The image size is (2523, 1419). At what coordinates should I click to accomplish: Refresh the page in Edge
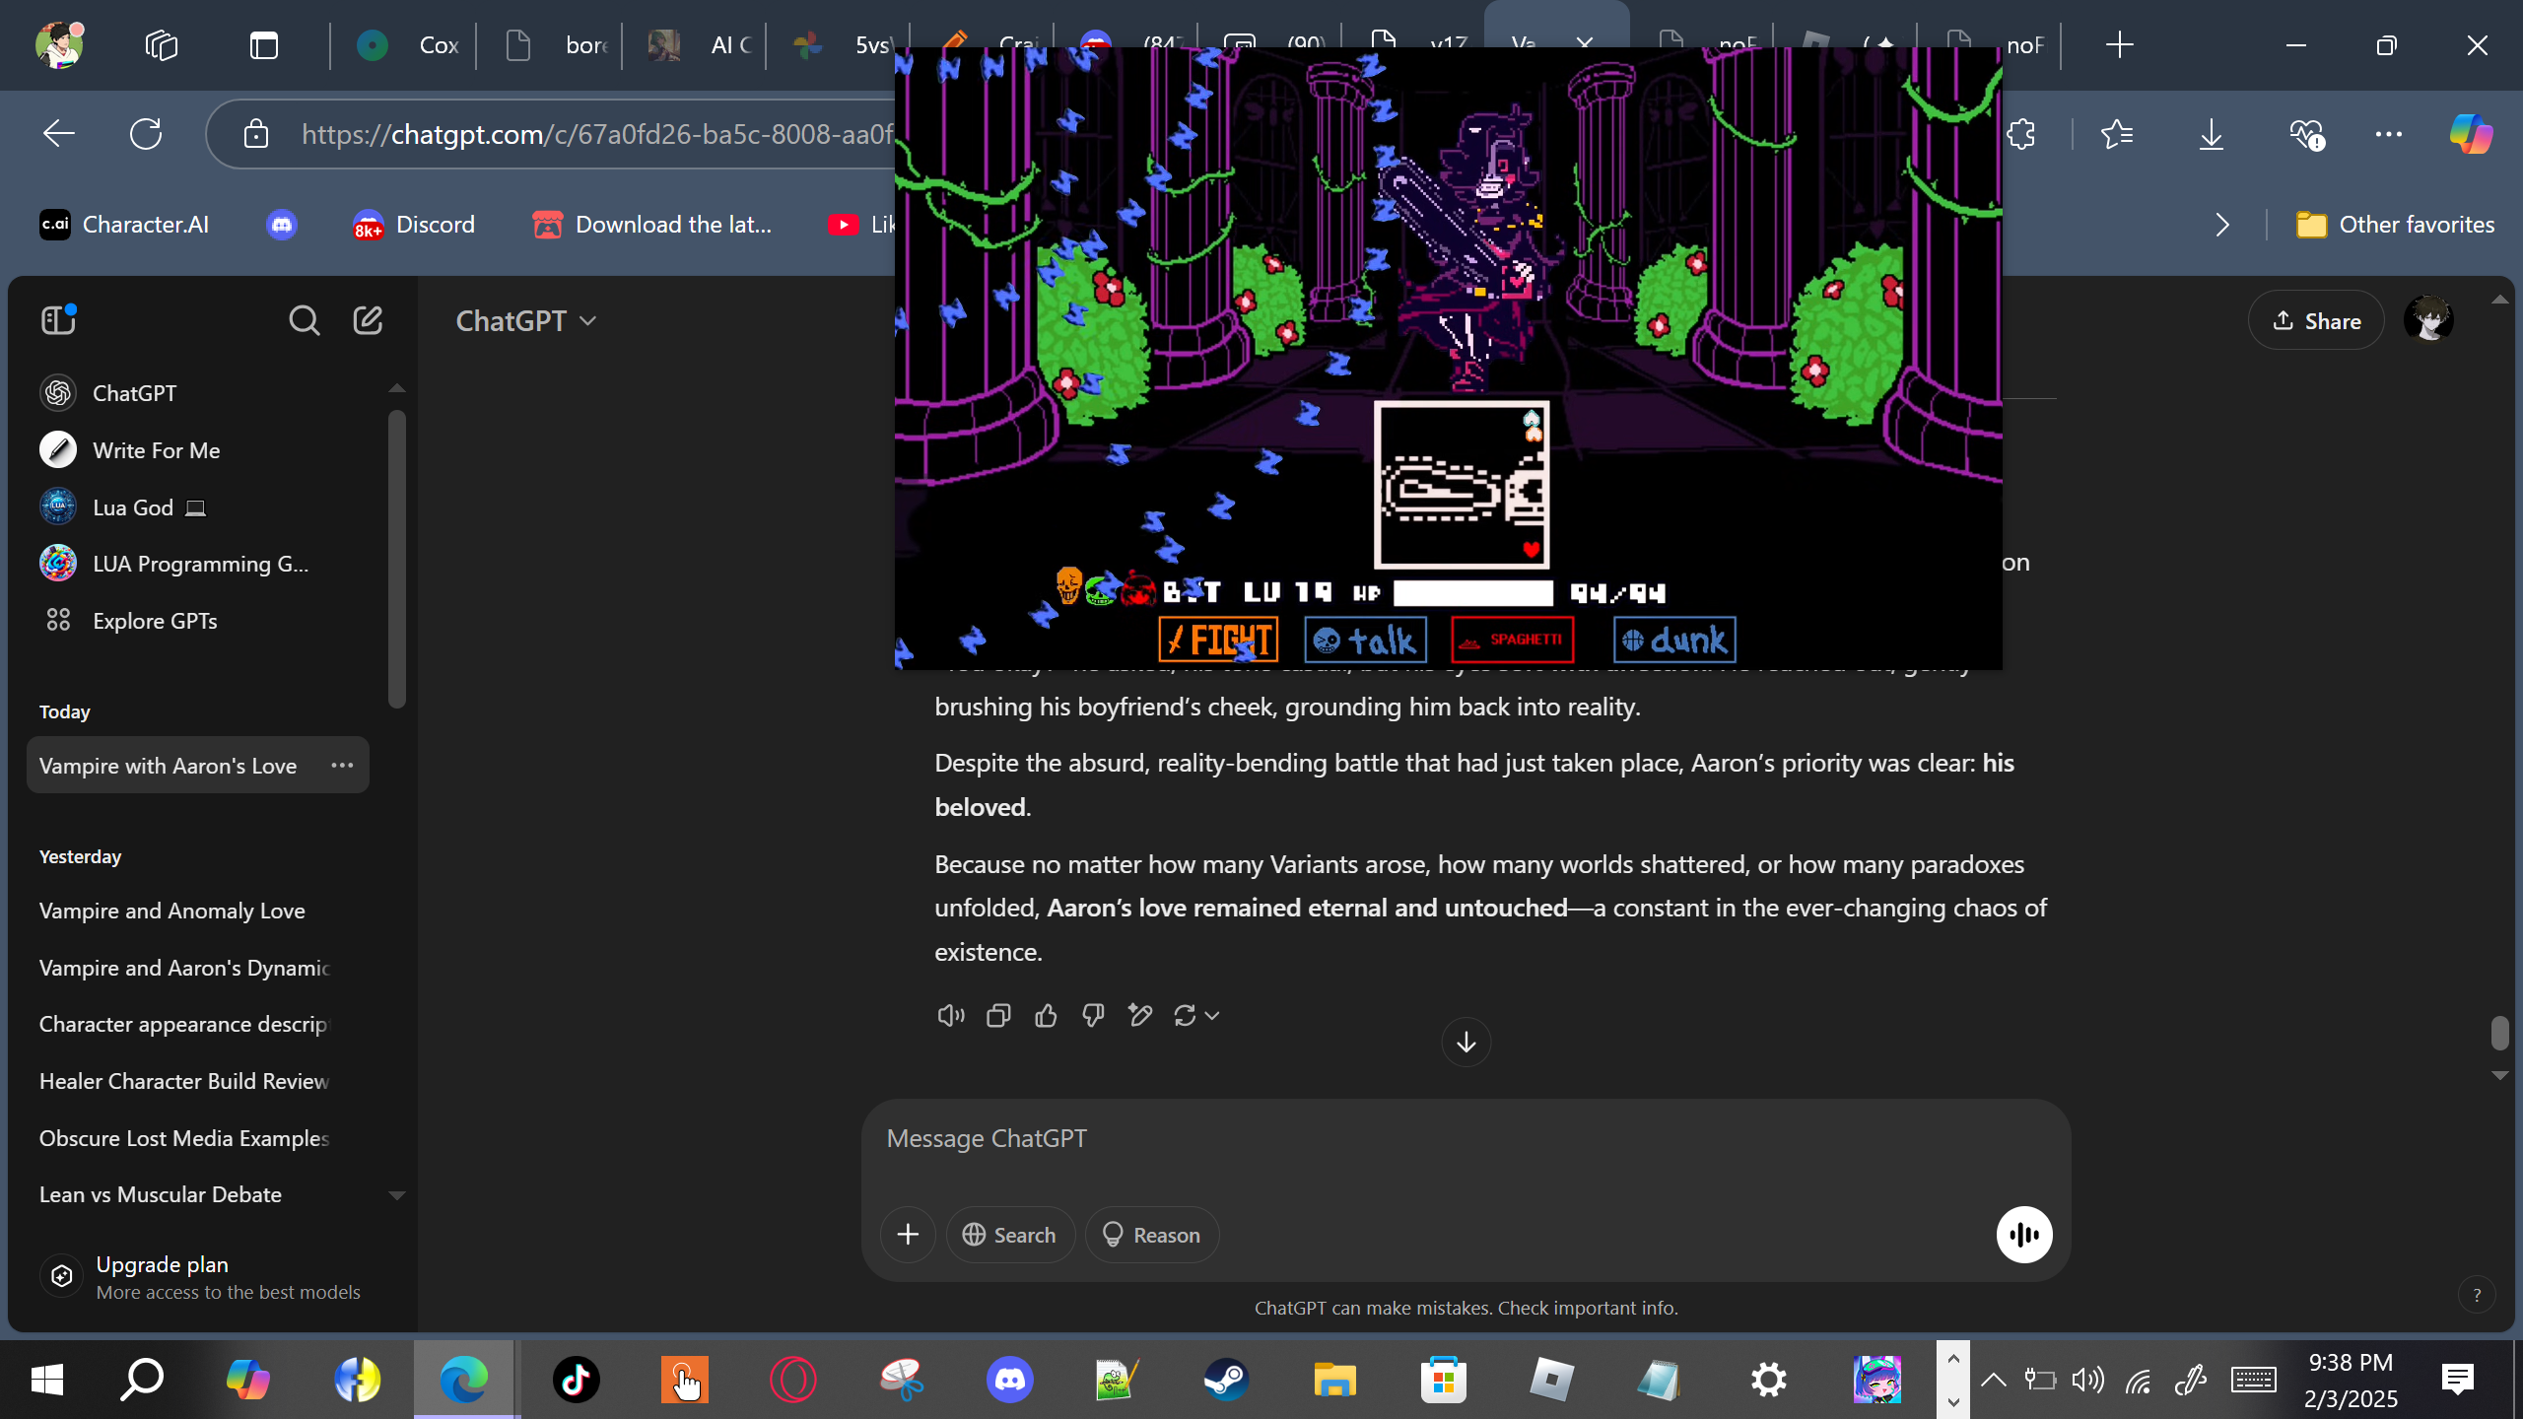pyautogui.click(x=146, y=134)
